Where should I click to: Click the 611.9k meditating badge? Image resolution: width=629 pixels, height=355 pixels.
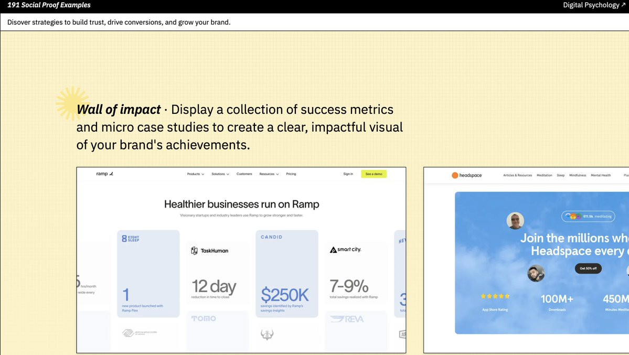point(588,216)
